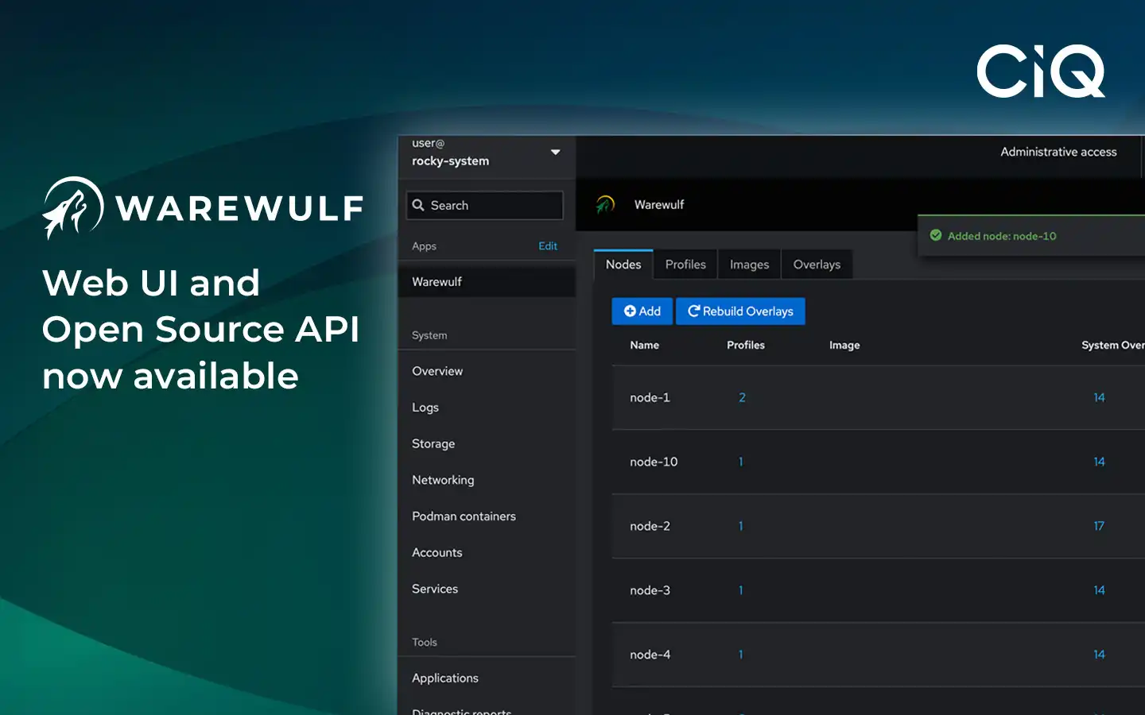This screenshot has width=1145, height=715.
Task: Open the Overlays tab
Action: coord(817,264)
